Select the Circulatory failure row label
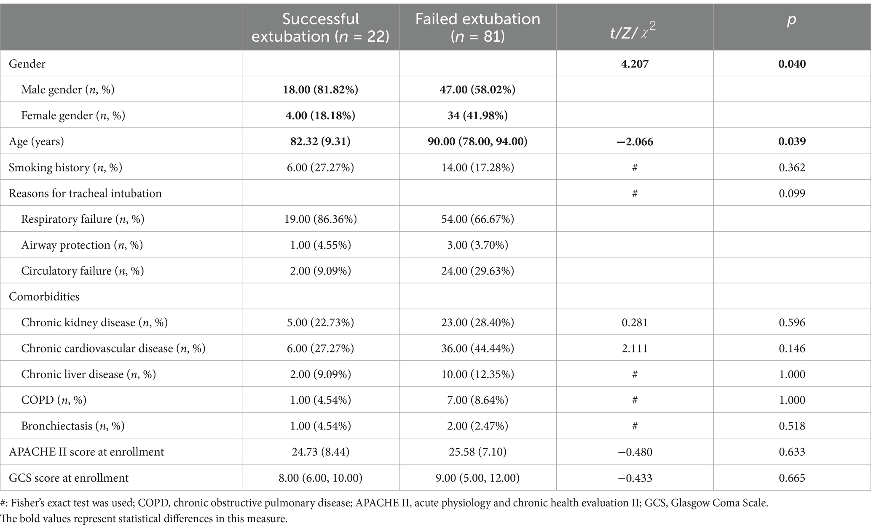The height and width of the screenshot is (528, 871). (83, 271)
